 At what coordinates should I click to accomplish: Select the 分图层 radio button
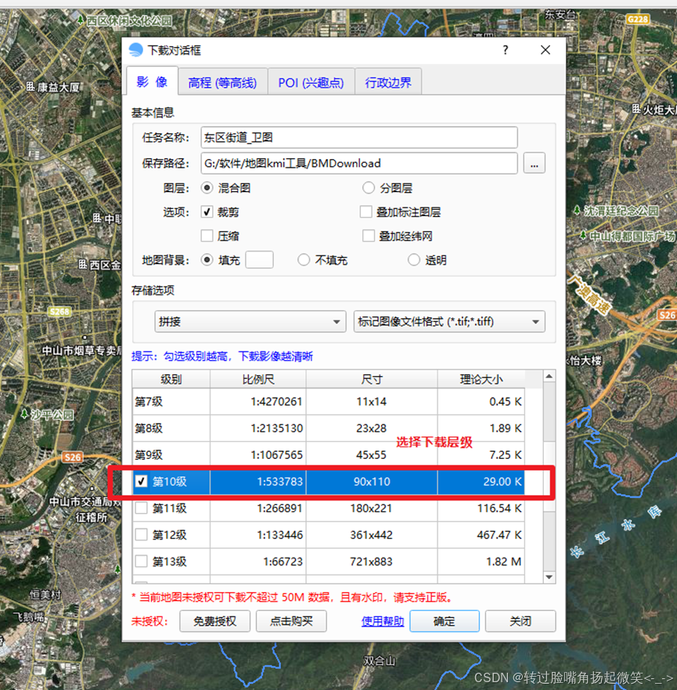pyautogui.click(x=369, y=188)
